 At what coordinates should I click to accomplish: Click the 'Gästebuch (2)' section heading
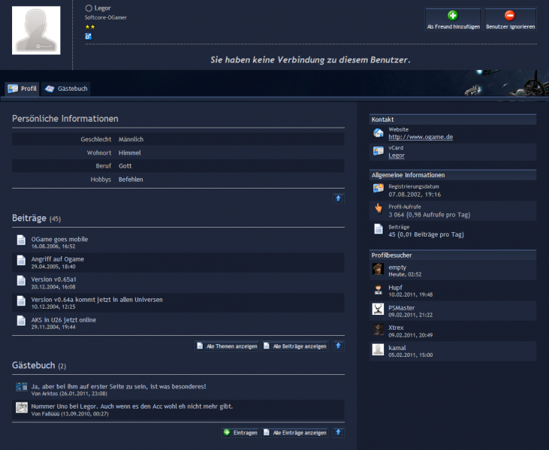tap(39, 366)
